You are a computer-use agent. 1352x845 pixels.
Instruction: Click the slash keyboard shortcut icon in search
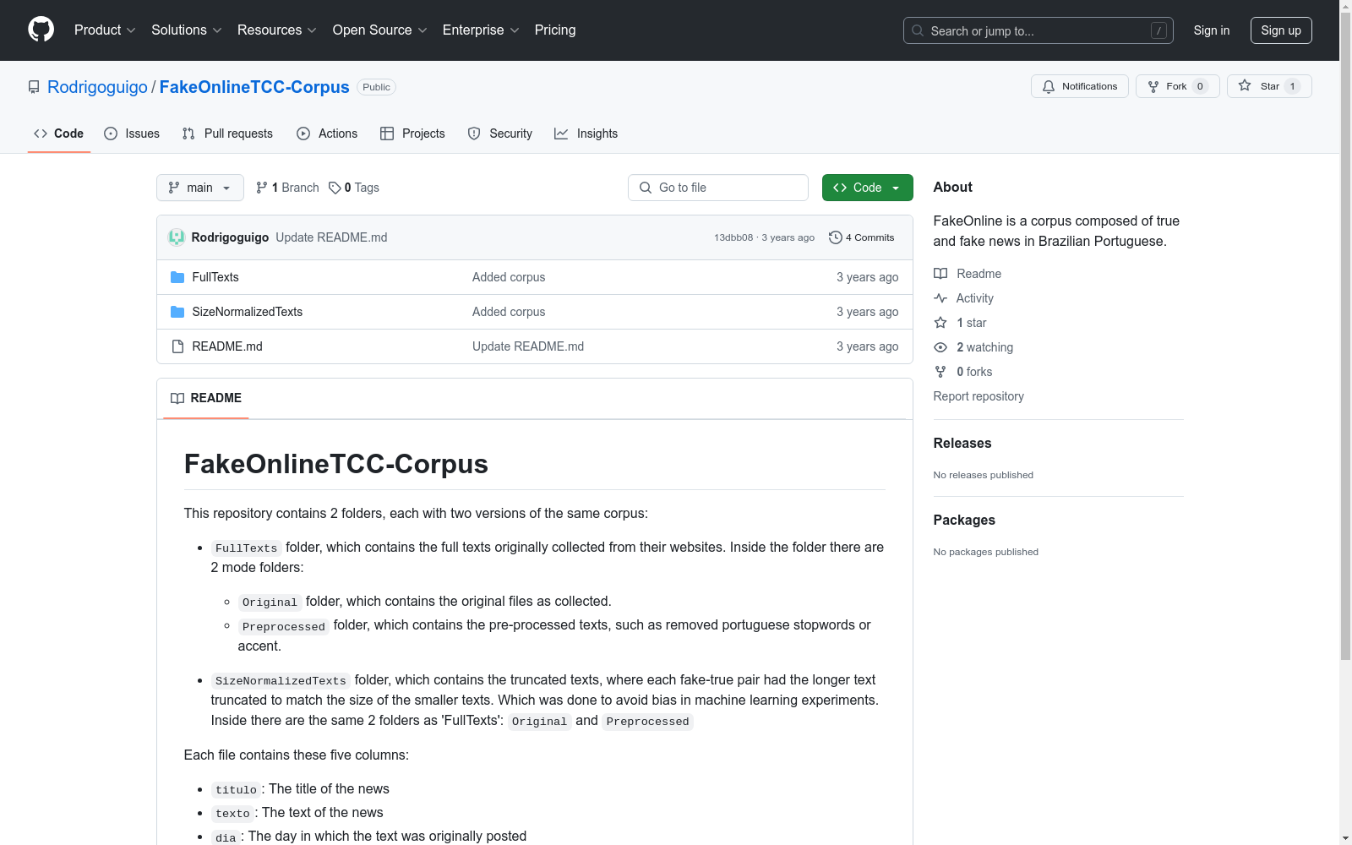(1158, 30)
